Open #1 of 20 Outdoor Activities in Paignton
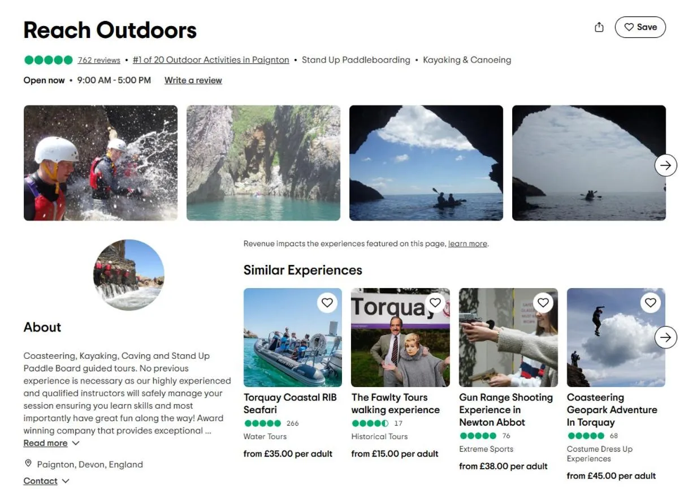 (211, 60)
